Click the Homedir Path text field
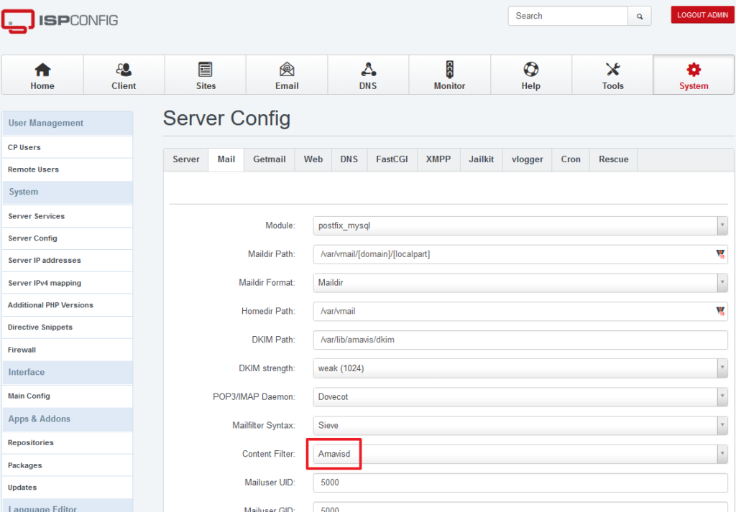 (x=520, y=311)
